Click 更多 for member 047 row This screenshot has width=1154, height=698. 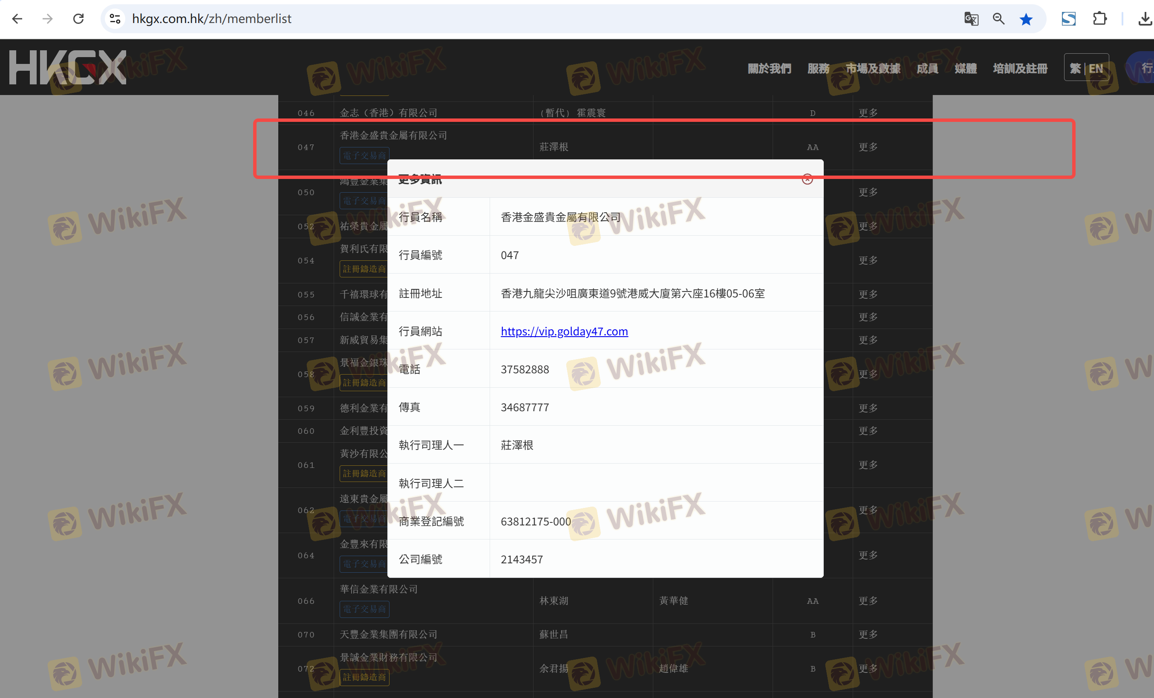(868, 147)
